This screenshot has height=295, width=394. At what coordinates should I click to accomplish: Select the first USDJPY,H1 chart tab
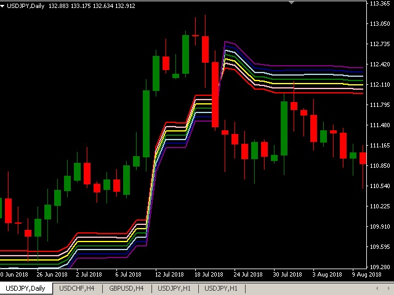tap(174, 288)
